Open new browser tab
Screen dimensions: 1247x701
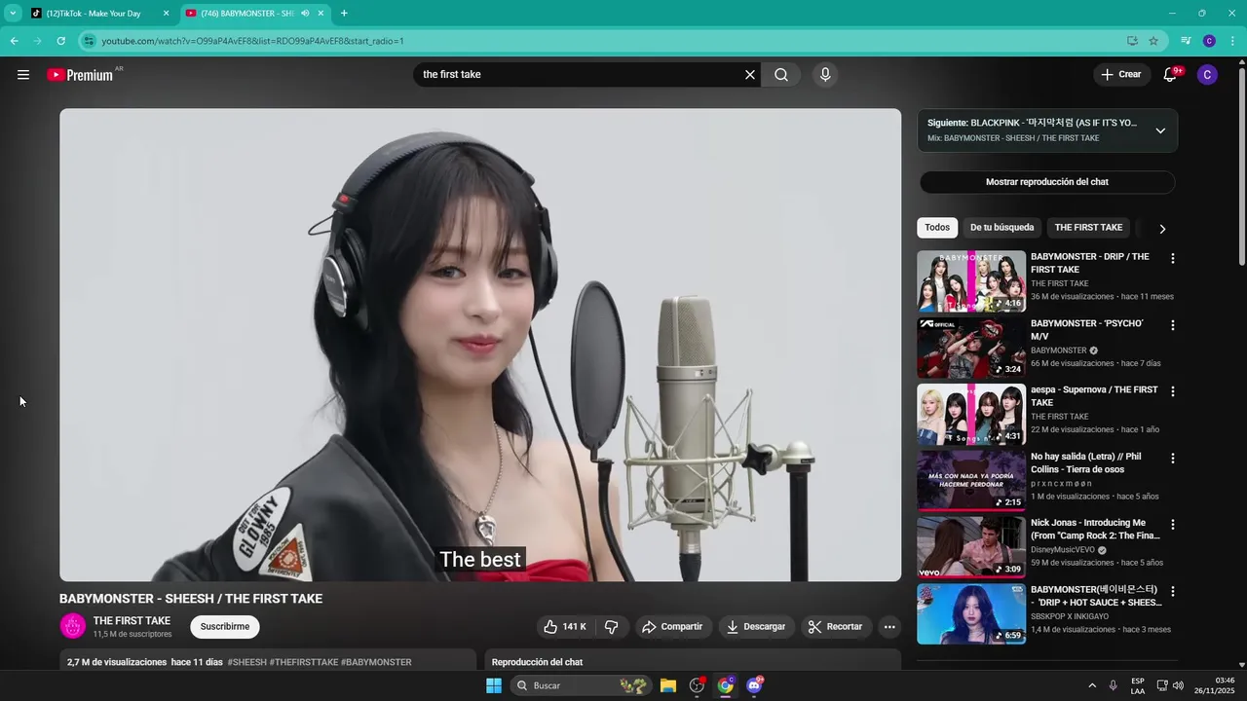point(344,14)
